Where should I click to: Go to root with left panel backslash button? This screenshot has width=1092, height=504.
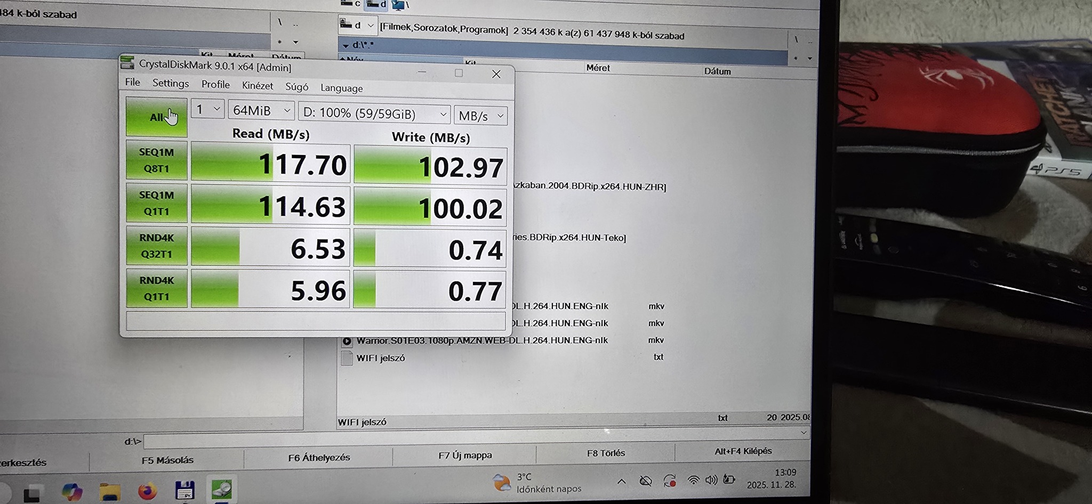(280, 22)
